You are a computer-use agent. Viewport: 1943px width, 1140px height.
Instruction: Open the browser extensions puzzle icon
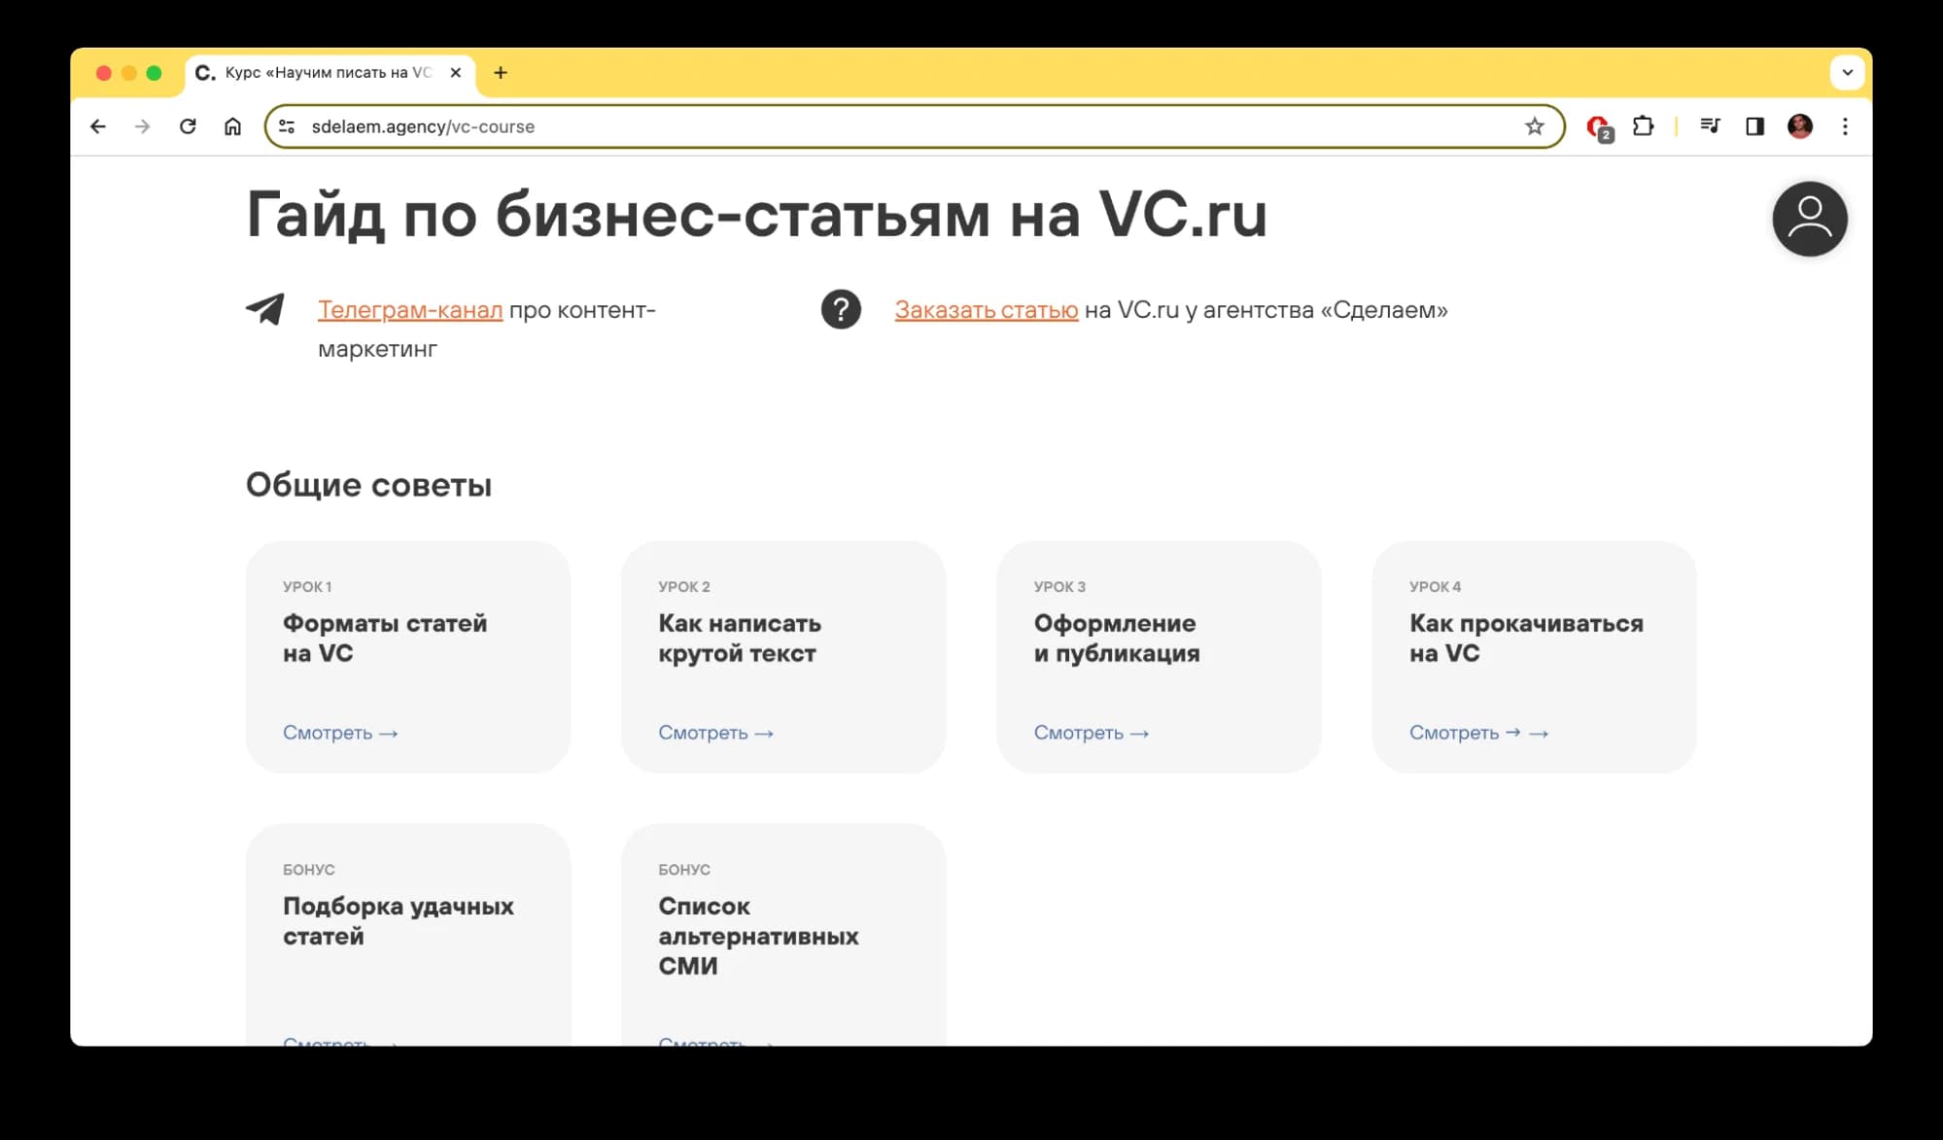(x=1644, y=126)
